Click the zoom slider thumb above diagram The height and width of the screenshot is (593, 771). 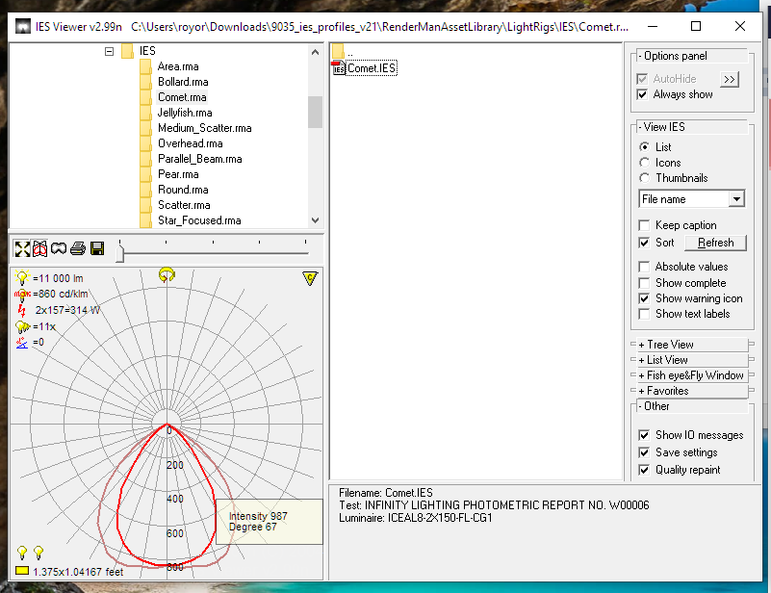[119, 254]
